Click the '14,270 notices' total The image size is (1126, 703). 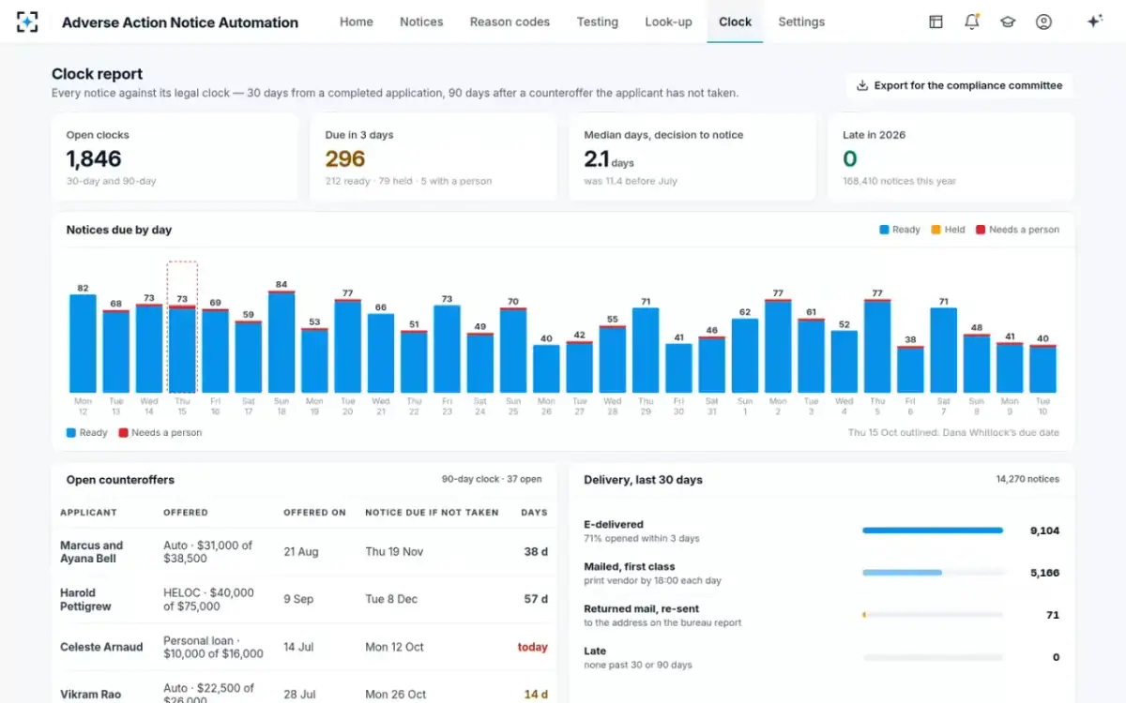click(1027, 479)
